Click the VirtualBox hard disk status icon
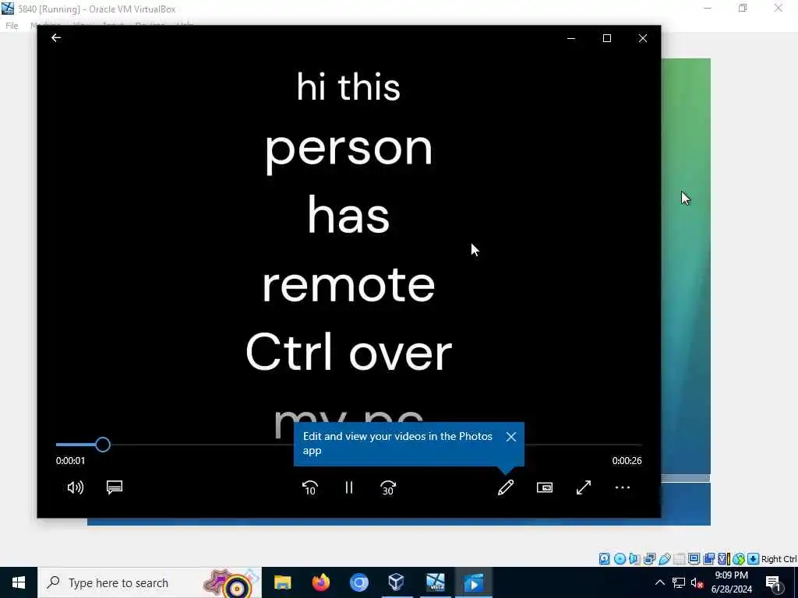Image resolution: width=798 pixels, height=598 pixels. (604, 559)
